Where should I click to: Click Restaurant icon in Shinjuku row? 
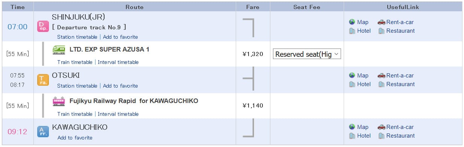(x=381, y=31)
